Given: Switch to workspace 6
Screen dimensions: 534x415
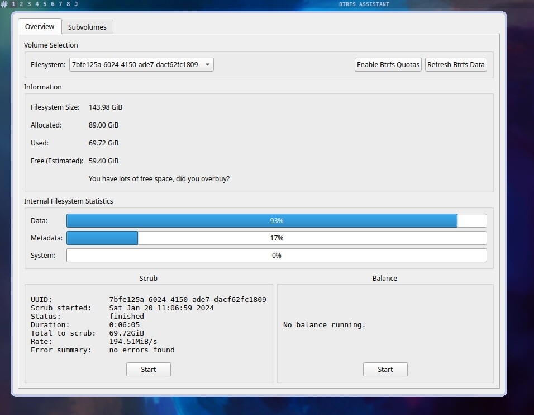Looking at the screenshot, I should [53, 4].
